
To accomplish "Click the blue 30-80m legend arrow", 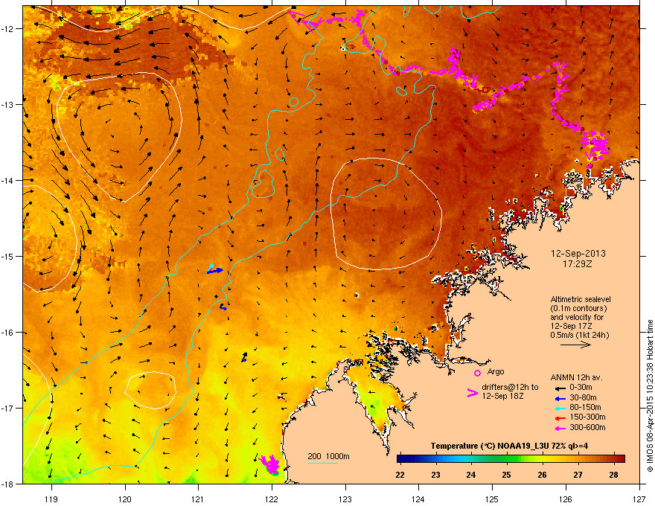I will coord(560,398).
